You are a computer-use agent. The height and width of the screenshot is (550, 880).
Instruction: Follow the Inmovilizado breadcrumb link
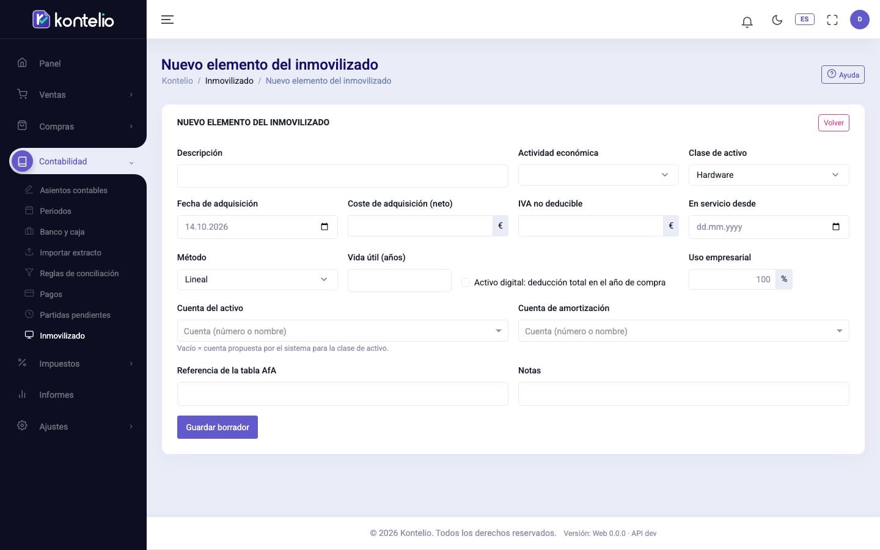(229, 81)
